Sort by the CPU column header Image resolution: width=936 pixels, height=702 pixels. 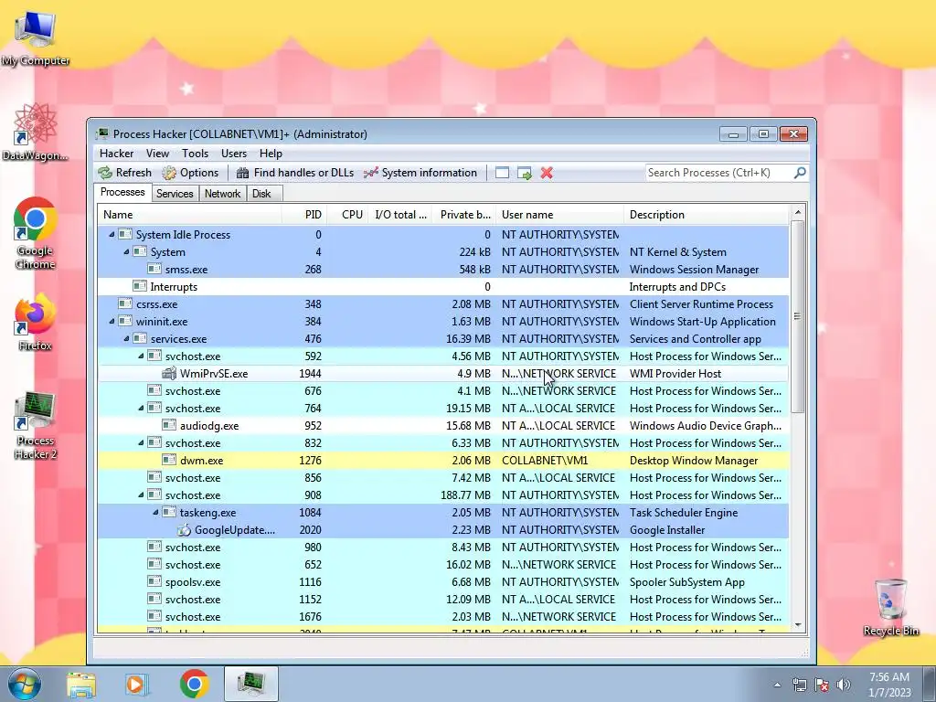[x=347, y=214]
